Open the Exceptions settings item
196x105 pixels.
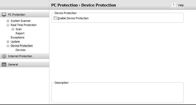(17, 37)
